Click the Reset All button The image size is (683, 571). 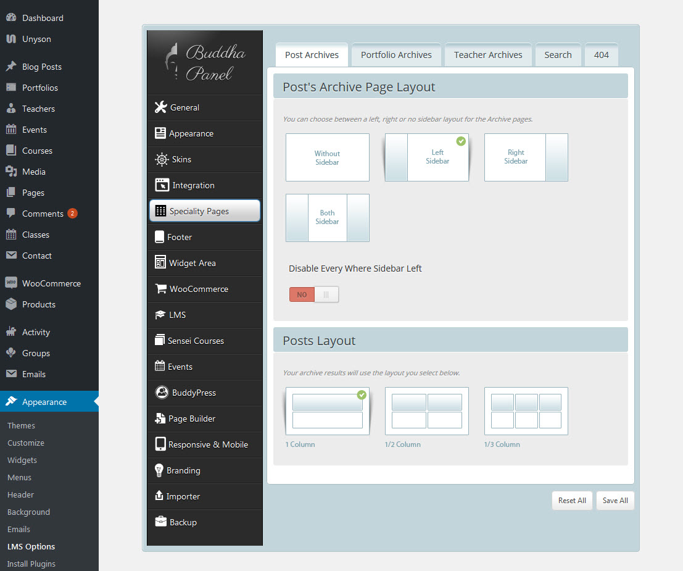click(572, 501)
